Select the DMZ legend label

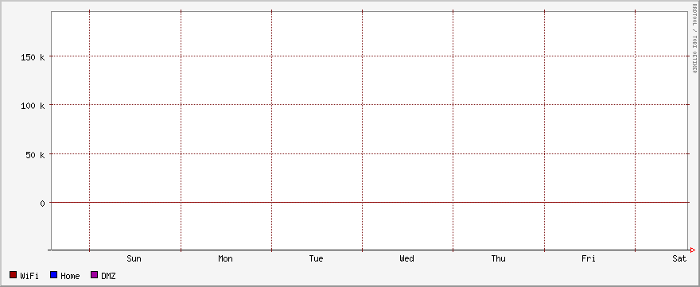coord(108,276)
